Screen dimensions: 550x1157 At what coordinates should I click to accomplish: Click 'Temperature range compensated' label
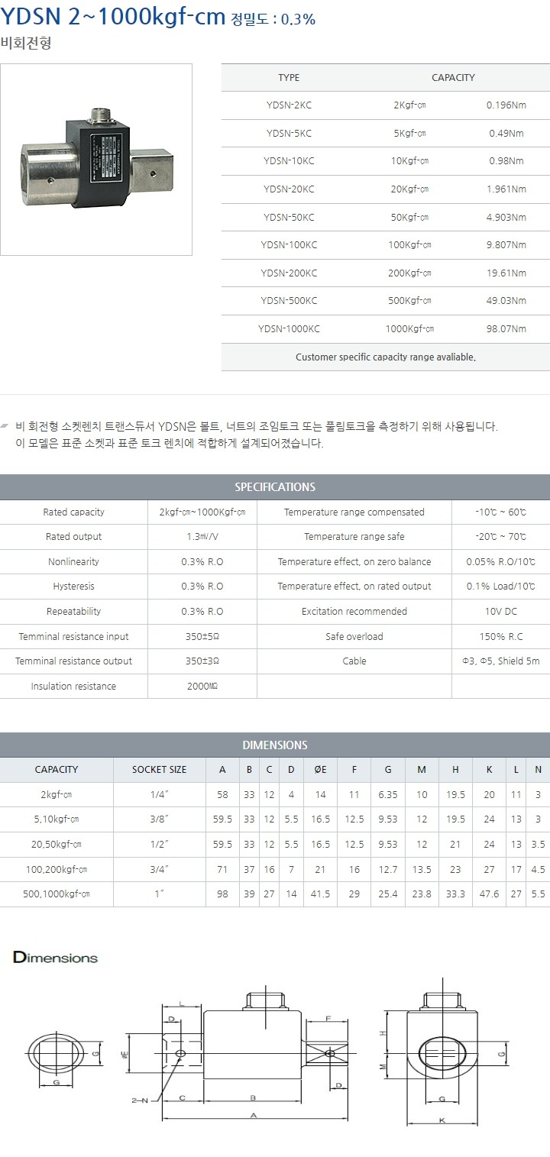[x=354, y=512]
